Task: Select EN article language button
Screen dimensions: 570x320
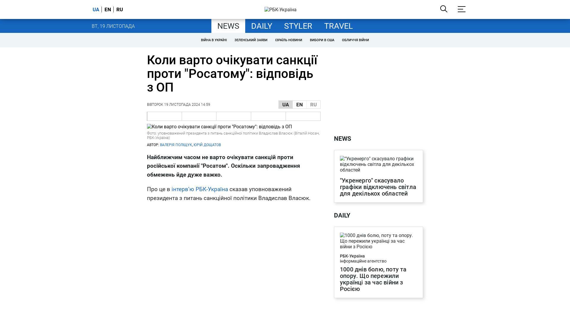Action: (x=300, y=105)
